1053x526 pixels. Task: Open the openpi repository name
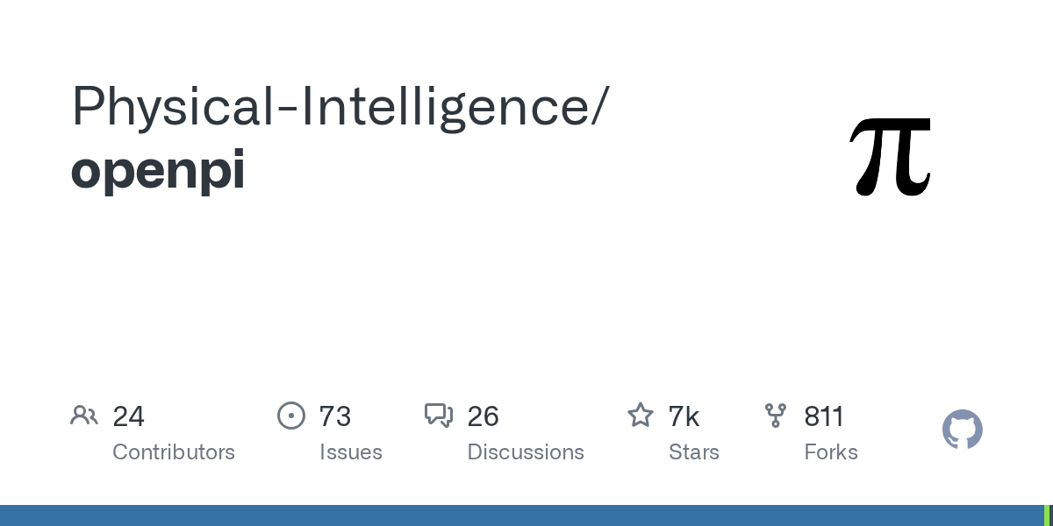pyautogui.click(x=158, y=171)
